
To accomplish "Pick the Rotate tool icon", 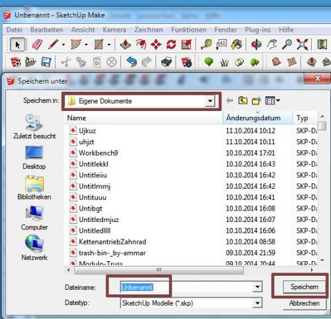I will click(171, 45).
